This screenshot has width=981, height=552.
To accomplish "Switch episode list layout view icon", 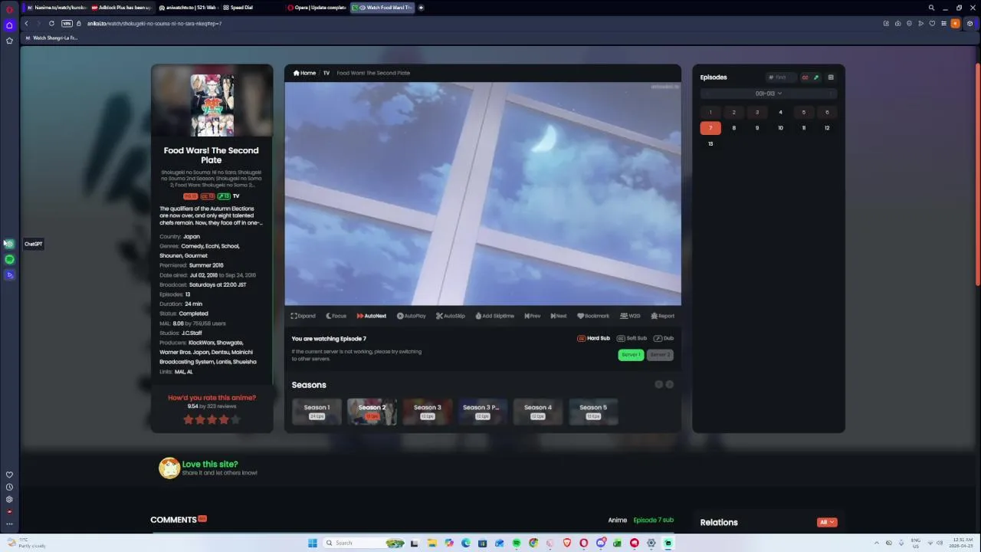I will [831, 77].
